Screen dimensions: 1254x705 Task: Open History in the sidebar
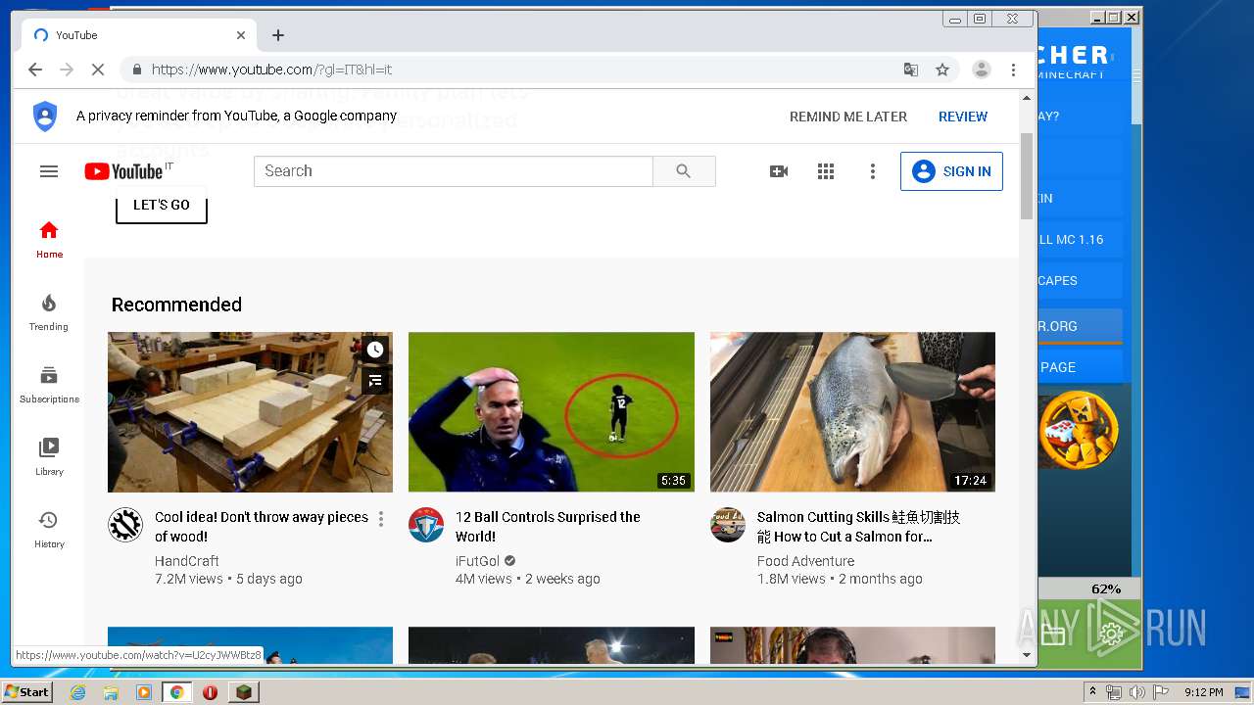[x=49, y=530]
